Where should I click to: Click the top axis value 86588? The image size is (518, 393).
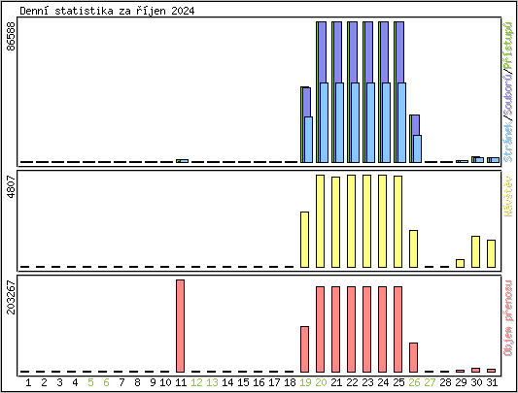click(x=12, y=36)
